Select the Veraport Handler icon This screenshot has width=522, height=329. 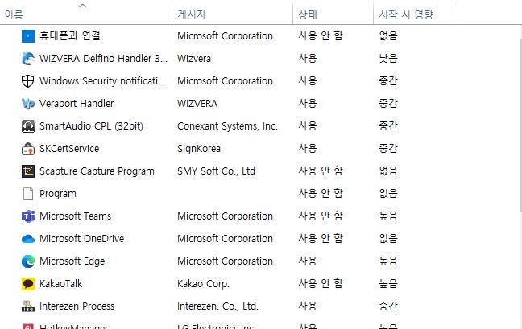28,104
